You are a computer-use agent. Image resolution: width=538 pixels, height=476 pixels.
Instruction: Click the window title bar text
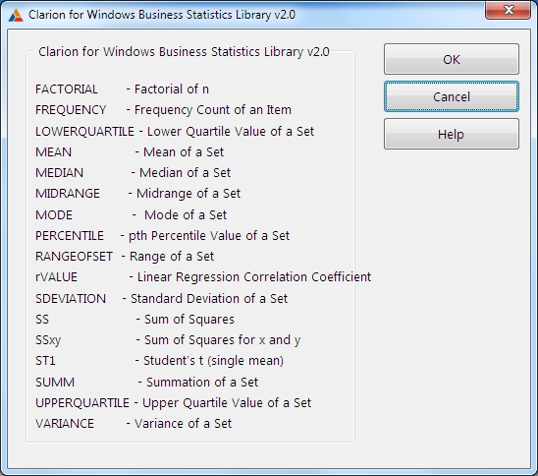point(162,15)
